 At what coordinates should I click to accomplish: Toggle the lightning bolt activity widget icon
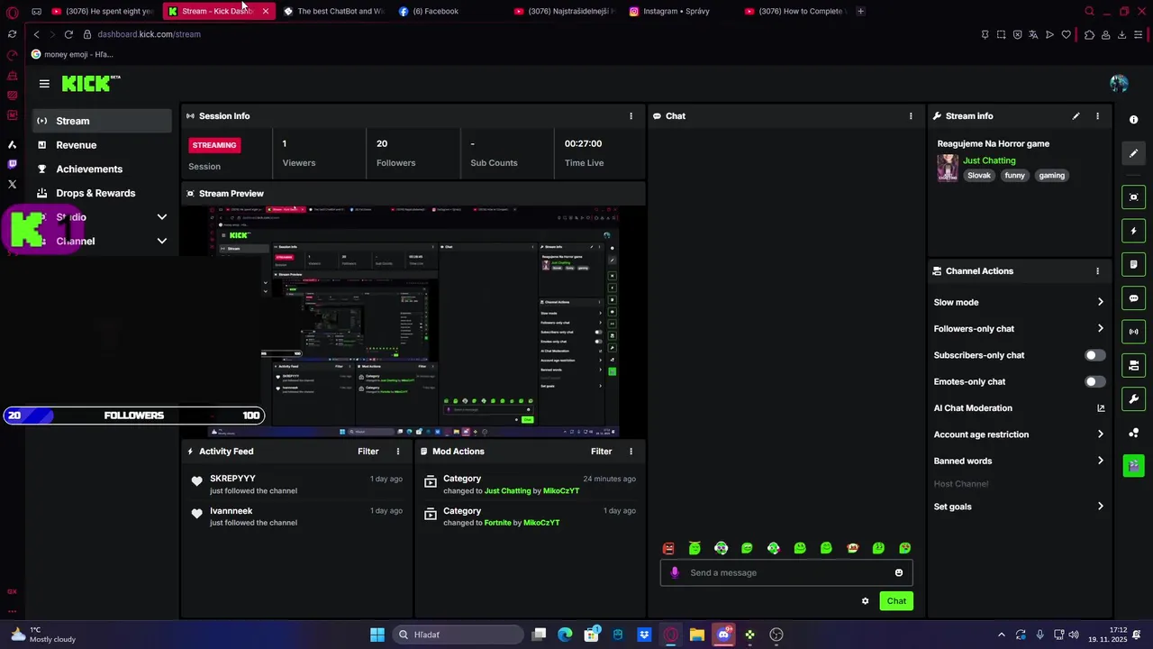(1134, 231)
